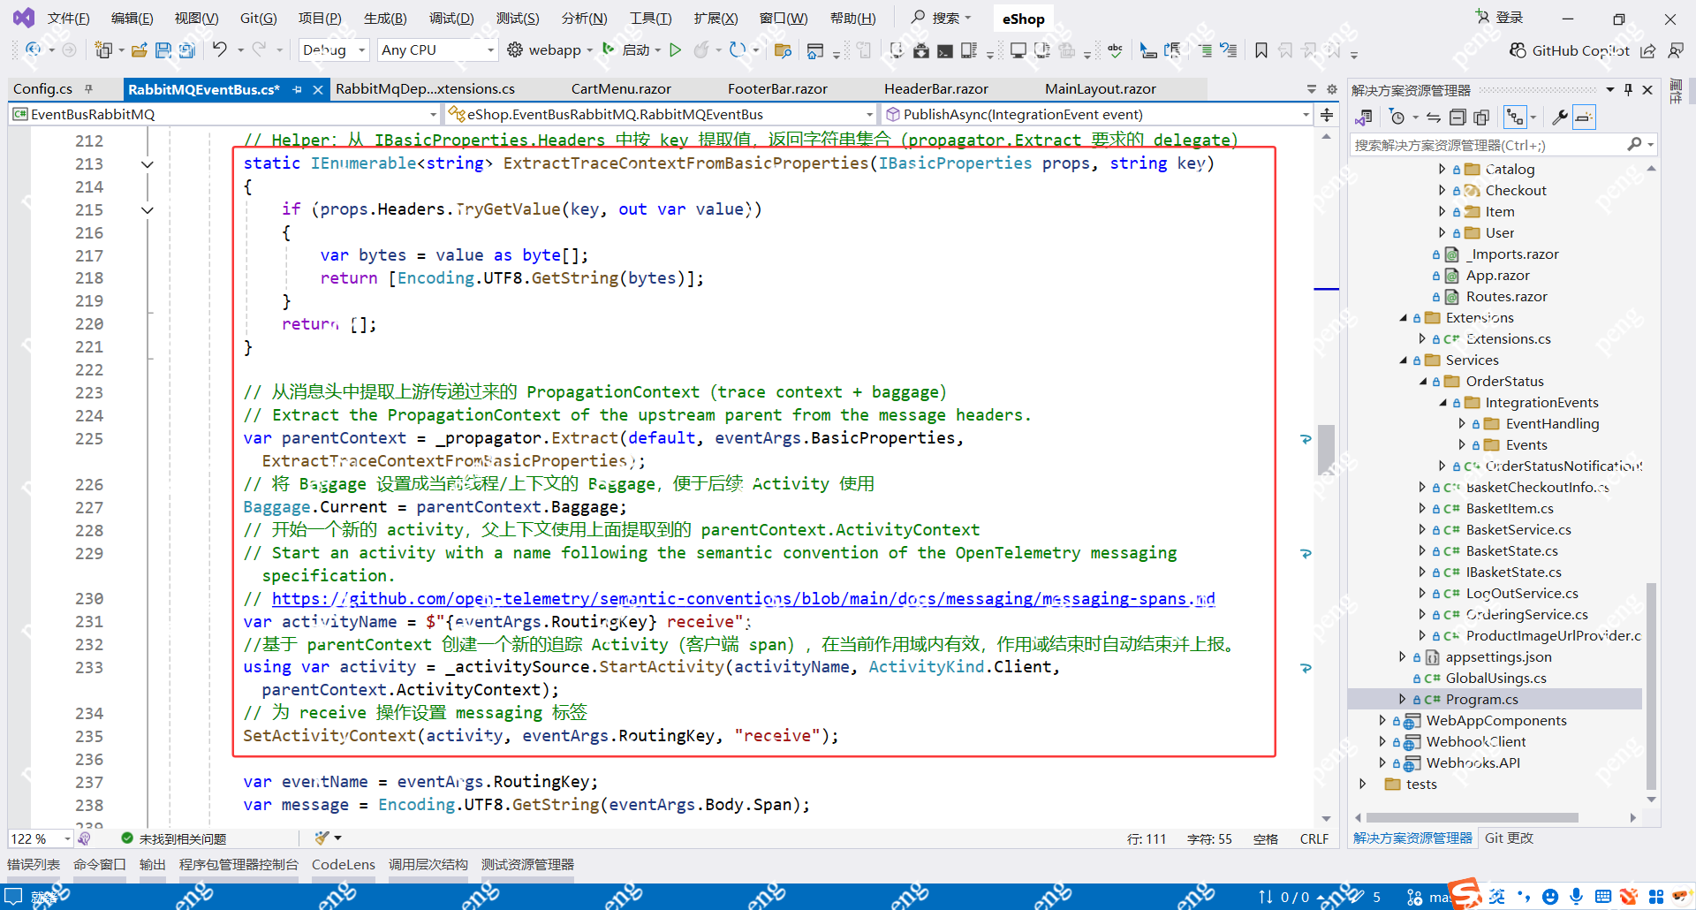Click the Undo icon in the toolbar
The image size is (1696, 910).
[221, 50]
